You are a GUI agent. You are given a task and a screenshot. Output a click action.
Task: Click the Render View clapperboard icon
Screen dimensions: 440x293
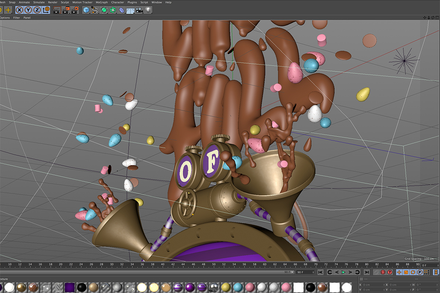[56, 10]
